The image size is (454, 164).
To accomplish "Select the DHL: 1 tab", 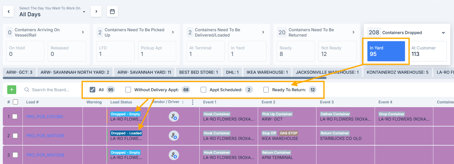I will (232, 72).
